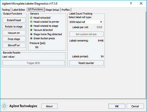Click the Head rotated to stage indicator light
The width and height of the screenshot is (147, 112).
(x=31, y=26)
